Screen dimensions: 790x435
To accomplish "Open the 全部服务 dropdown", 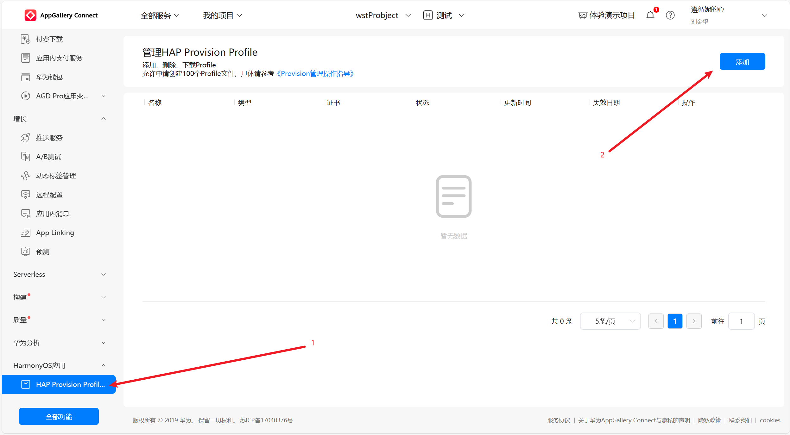I will 160,15.
